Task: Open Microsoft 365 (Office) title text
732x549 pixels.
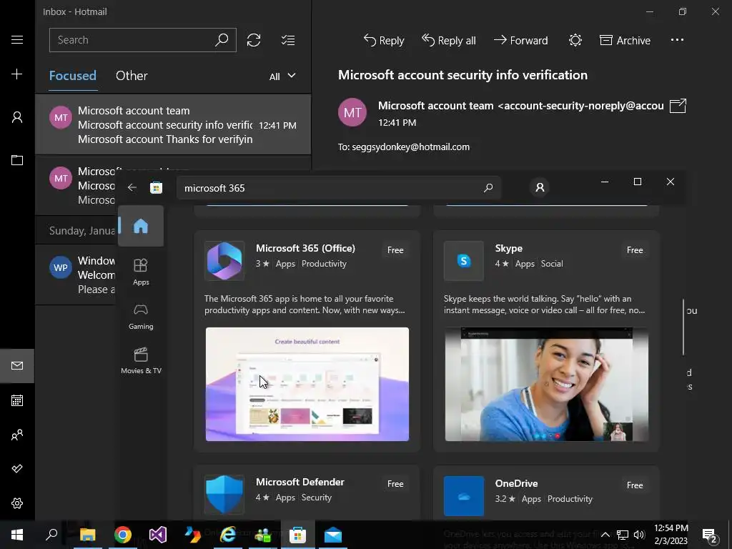Action: pyautogui.click(x=305, y=248)
